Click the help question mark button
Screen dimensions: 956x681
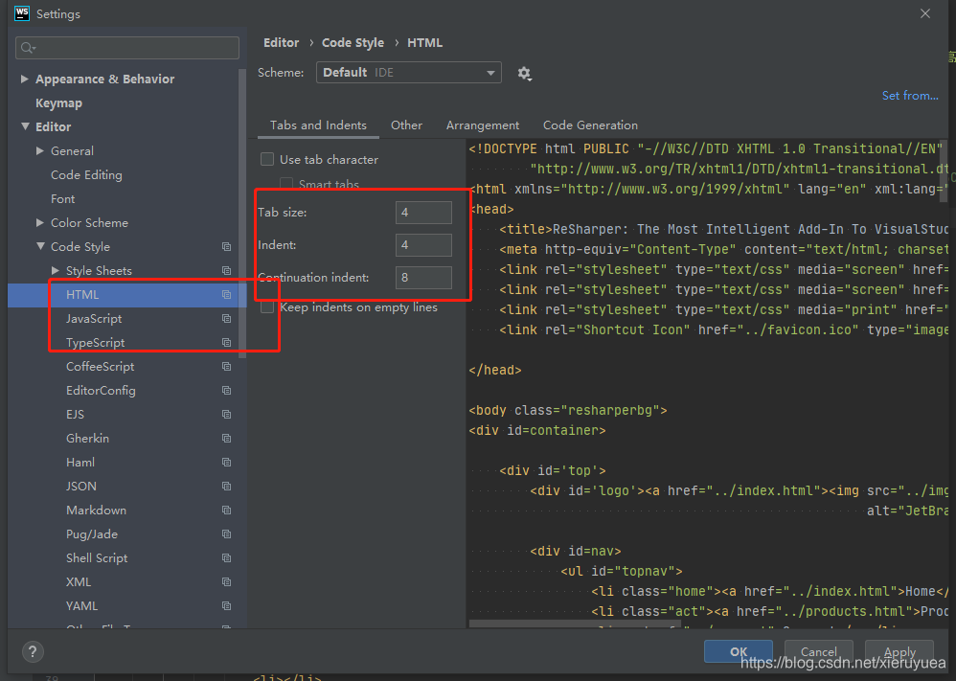(33, 651)
